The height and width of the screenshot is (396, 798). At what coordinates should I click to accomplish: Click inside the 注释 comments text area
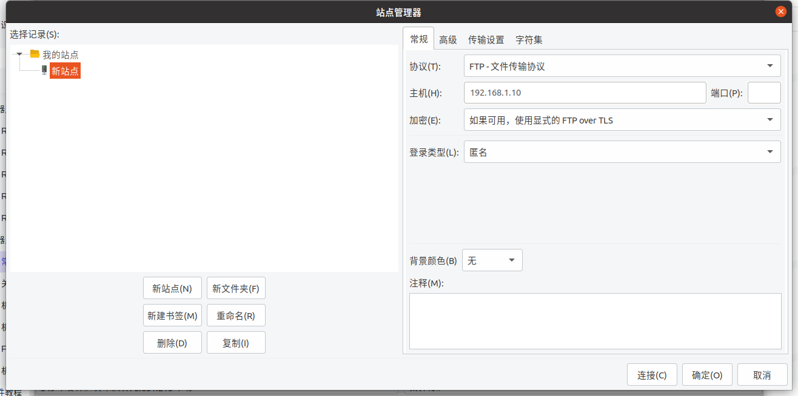pos(595,321)
